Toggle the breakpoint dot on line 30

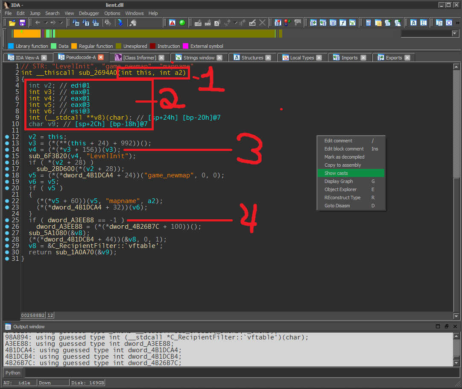tap(7, 252)
